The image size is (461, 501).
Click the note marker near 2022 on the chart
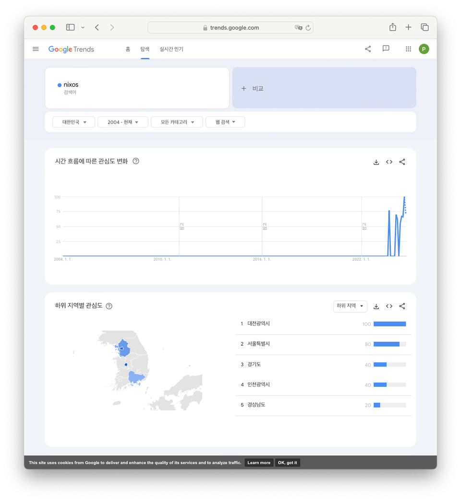pyautogui.click(x=364, y=226)
